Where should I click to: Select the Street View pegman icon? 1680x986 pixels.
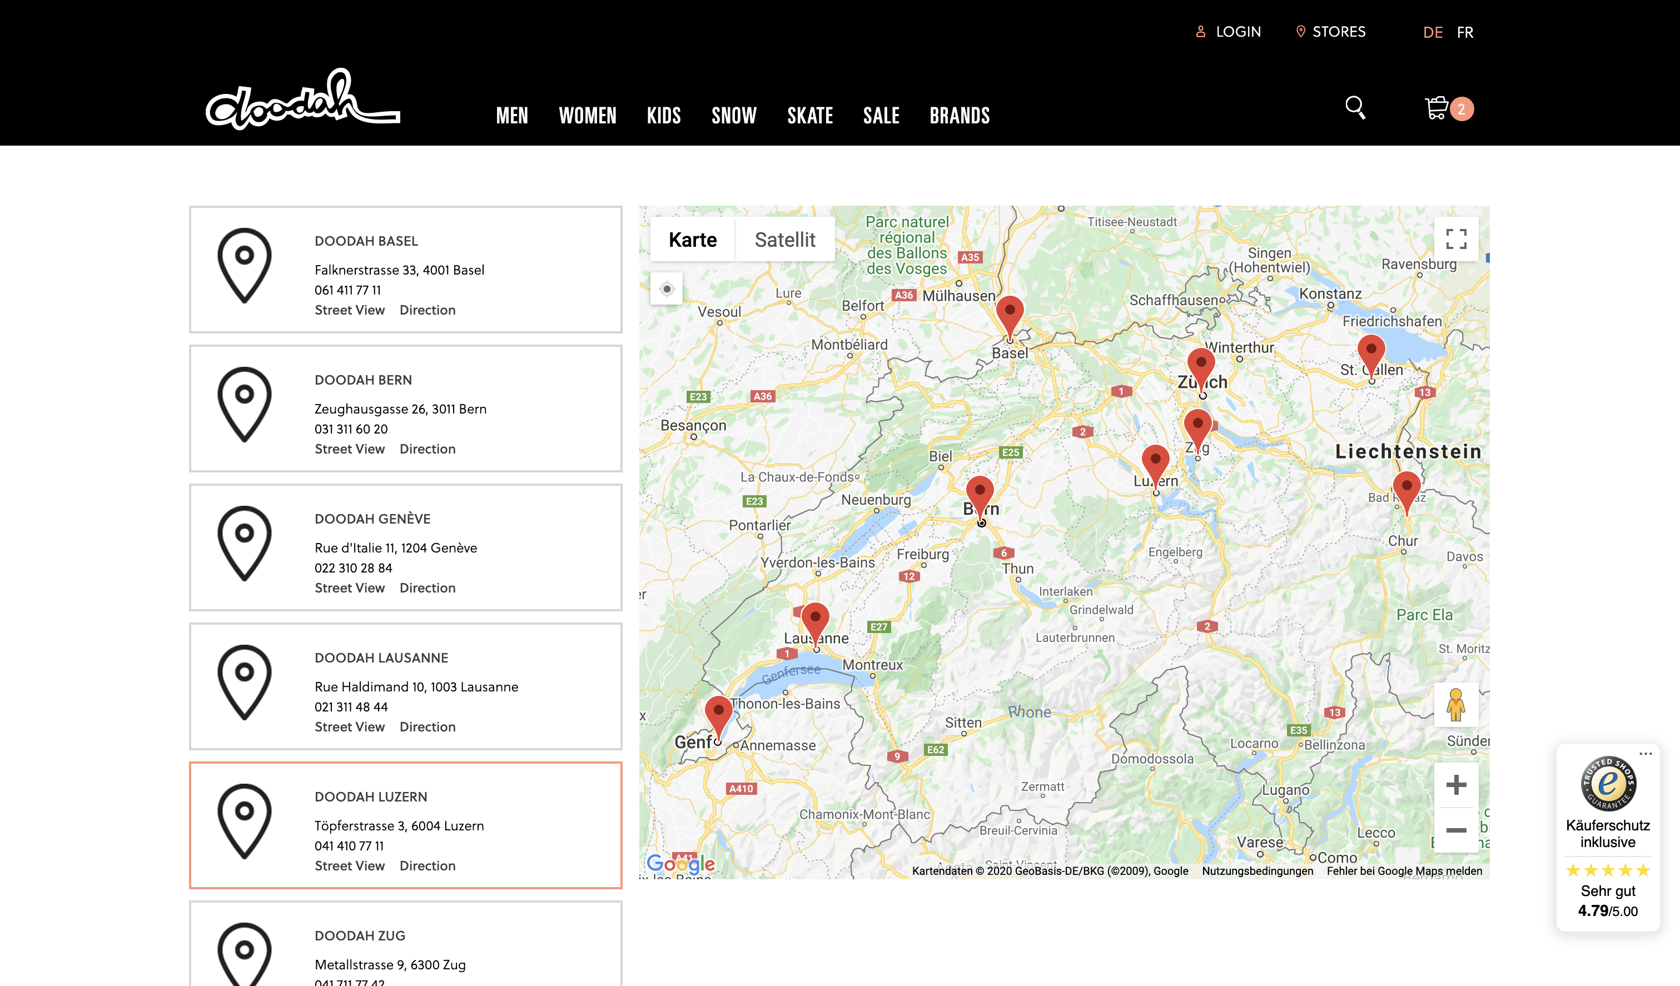(1456, 705)
